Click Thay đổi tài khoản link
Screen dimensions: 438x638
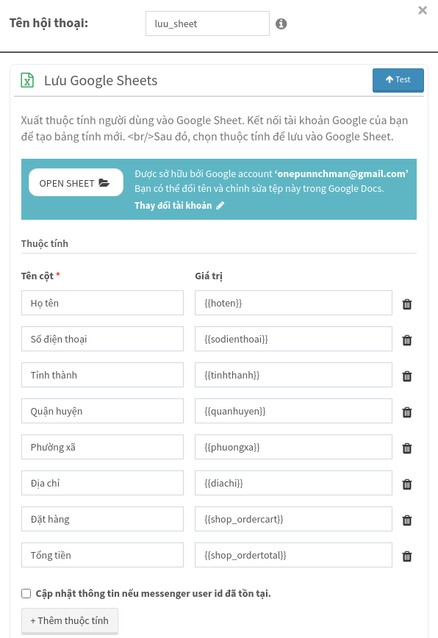[179, 206]
